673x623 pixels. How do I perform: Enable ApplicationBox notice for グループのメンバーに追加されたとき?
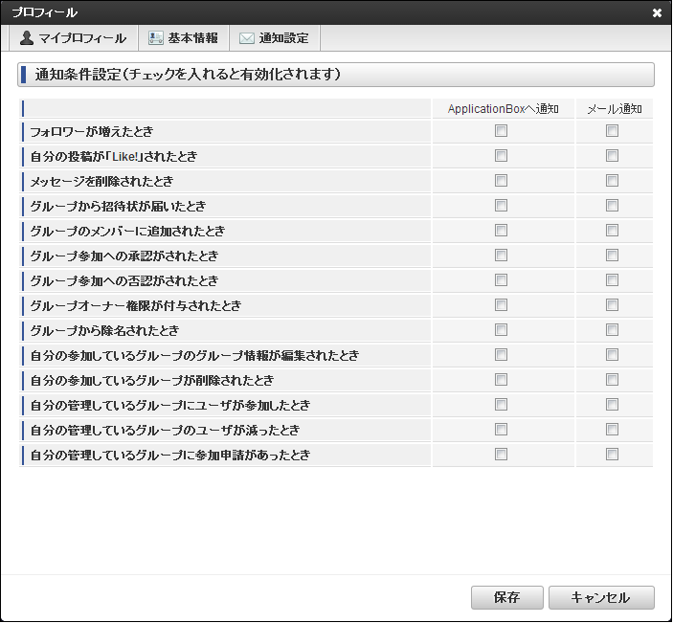click(501, 230)
